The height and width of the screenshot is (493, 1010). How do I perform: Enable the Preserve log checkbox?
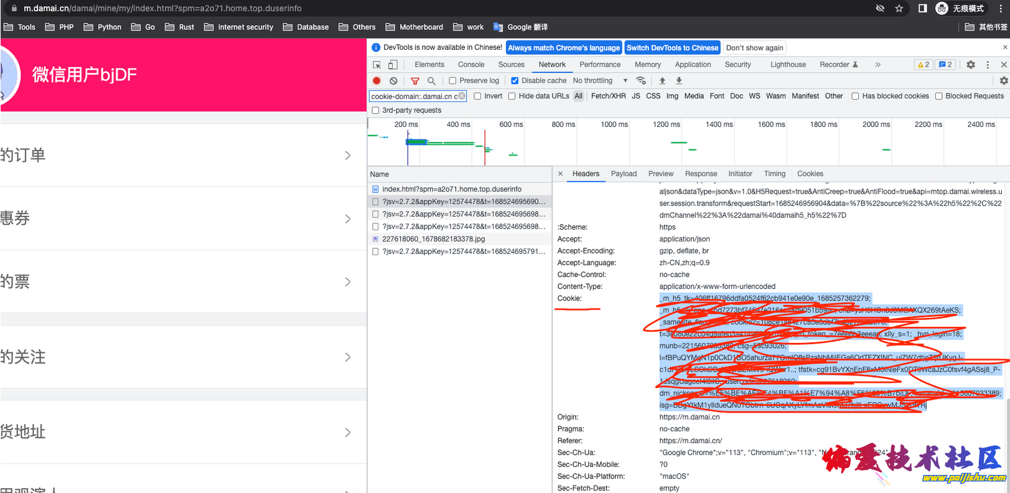(x=453, y=81)
